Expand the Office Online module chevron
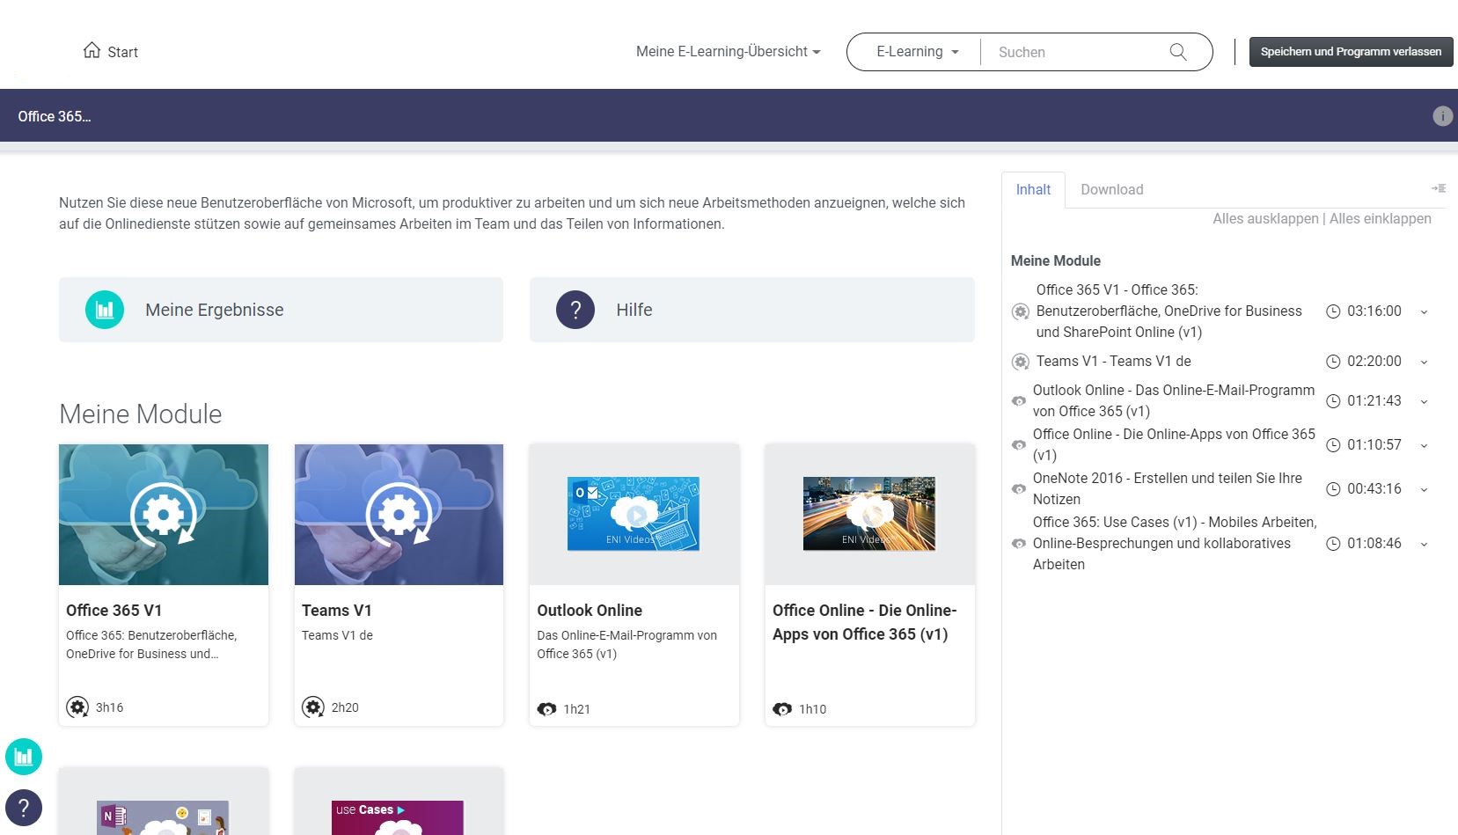This screenshot has height=835, width=1458. (1425, 445)
